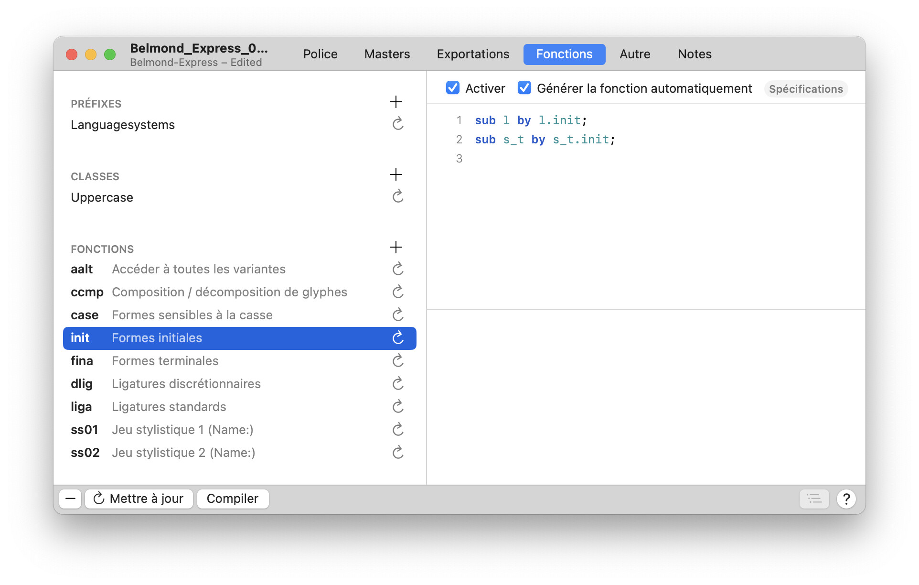The width and height of the screenshot is (919, 585).
Task: Select the fina Formes terminales feature
Action: 165,361
